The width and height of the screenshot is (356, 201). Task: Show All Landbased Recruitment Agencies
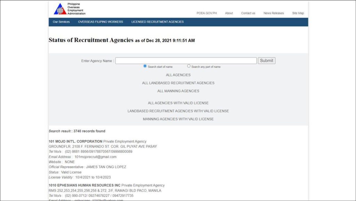coord(178,83)
